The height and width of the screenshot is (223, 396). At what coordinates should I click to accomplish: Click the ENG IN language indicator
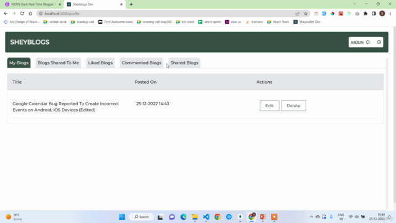pyautogui.click(x=341, y=217)
